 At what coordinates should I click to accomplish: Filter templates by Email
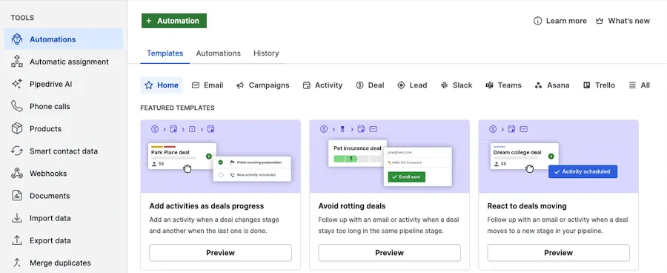(208, 85)
